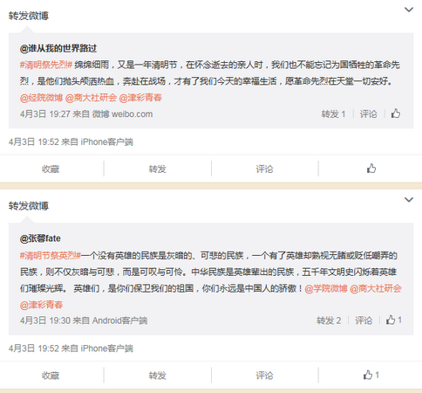Open the @张馨fate profile link

pos(40,238)
